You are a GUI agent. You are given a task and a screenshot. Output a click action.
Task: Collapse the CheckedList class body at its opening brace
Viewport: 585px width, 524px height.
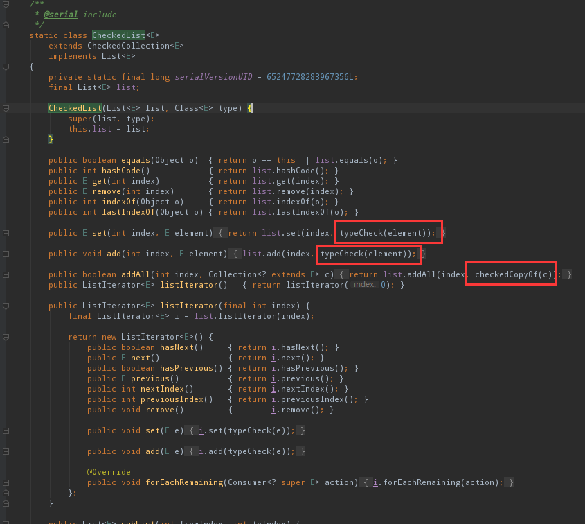click(6, 67)
